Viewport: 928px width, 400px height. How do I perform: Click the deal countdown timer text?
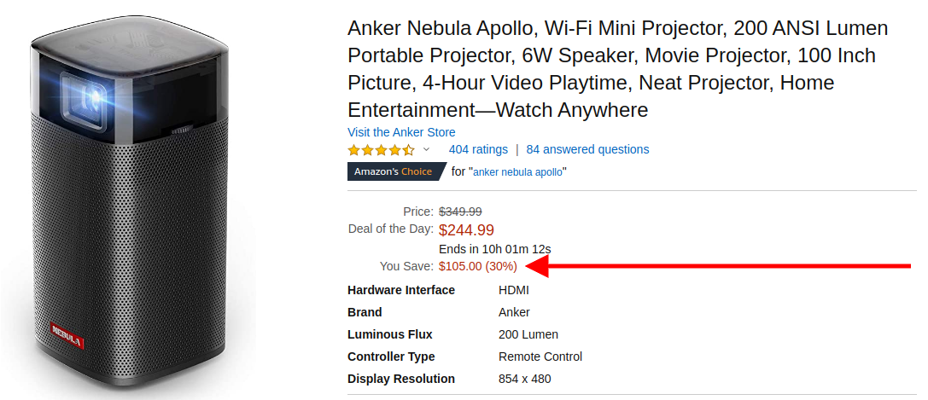coord(495,249)
